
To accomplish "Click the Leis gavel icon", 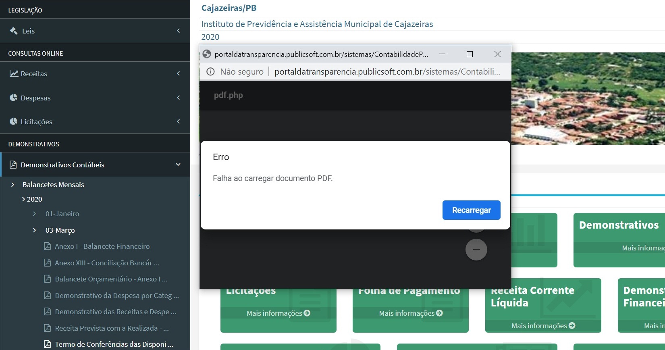I will coord(14,31).
